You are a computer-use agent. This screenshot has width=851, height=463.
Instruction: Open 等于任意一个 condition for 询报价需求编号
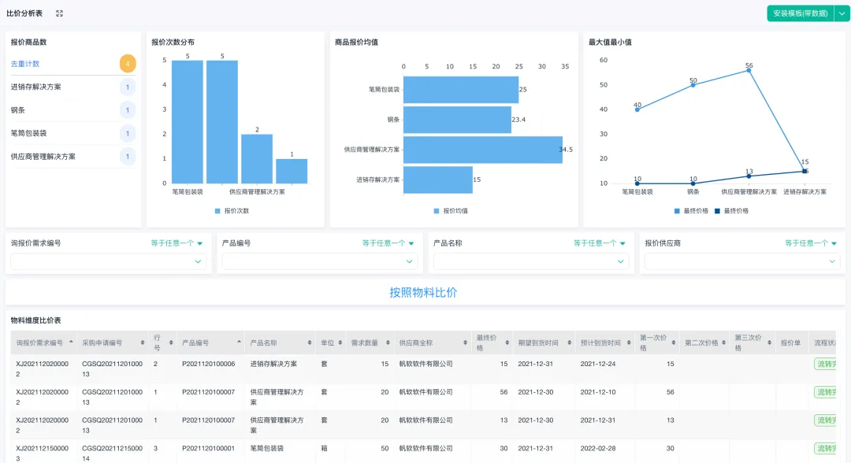point(177,243)
